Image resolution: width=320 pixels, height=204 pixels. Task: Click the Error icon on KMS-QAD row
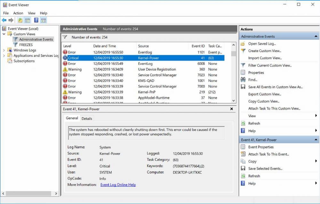click(65, 81)
